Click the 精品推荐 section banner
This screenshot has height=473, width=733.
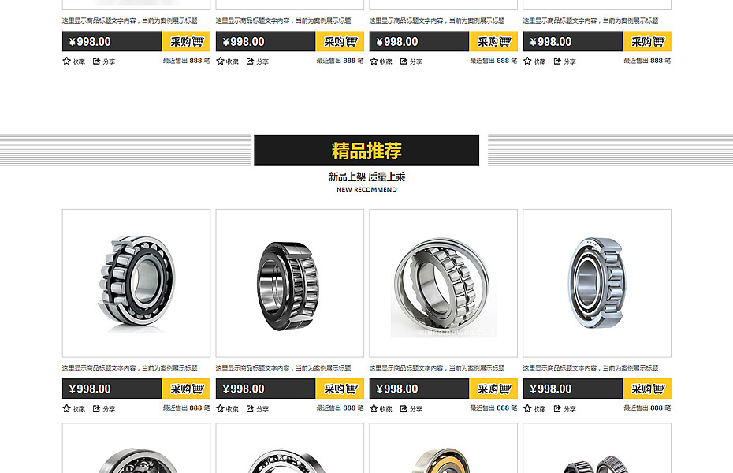click(x=366, y=150)
